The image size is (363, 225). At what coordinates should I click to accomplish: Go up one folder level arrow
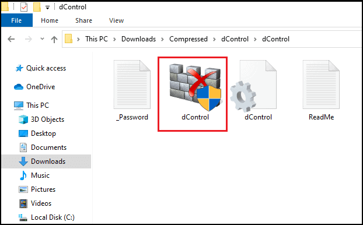click(x=54, y=39)
